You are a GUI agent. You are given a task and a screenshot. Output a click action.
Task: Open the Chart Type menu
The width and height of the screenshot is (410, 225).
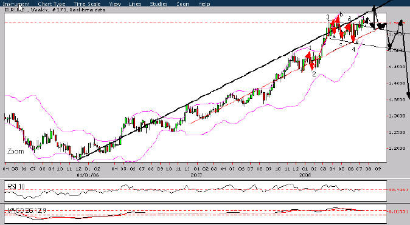click(x=52, y=4)
